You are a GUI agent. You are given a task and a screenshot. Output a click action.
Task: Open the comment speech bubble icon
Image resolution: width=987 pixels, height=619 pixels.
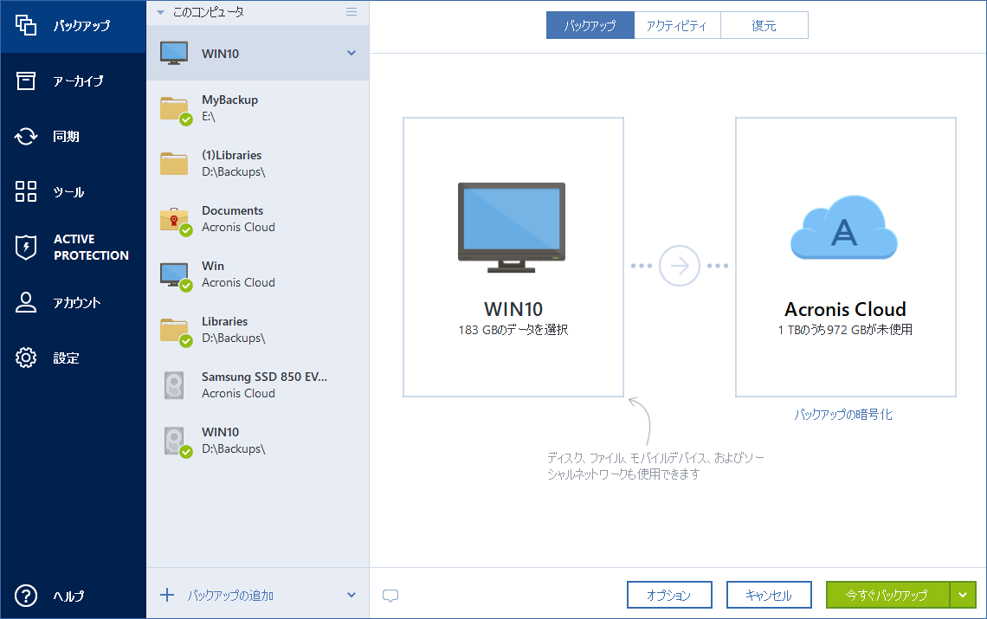coord(390,595)
